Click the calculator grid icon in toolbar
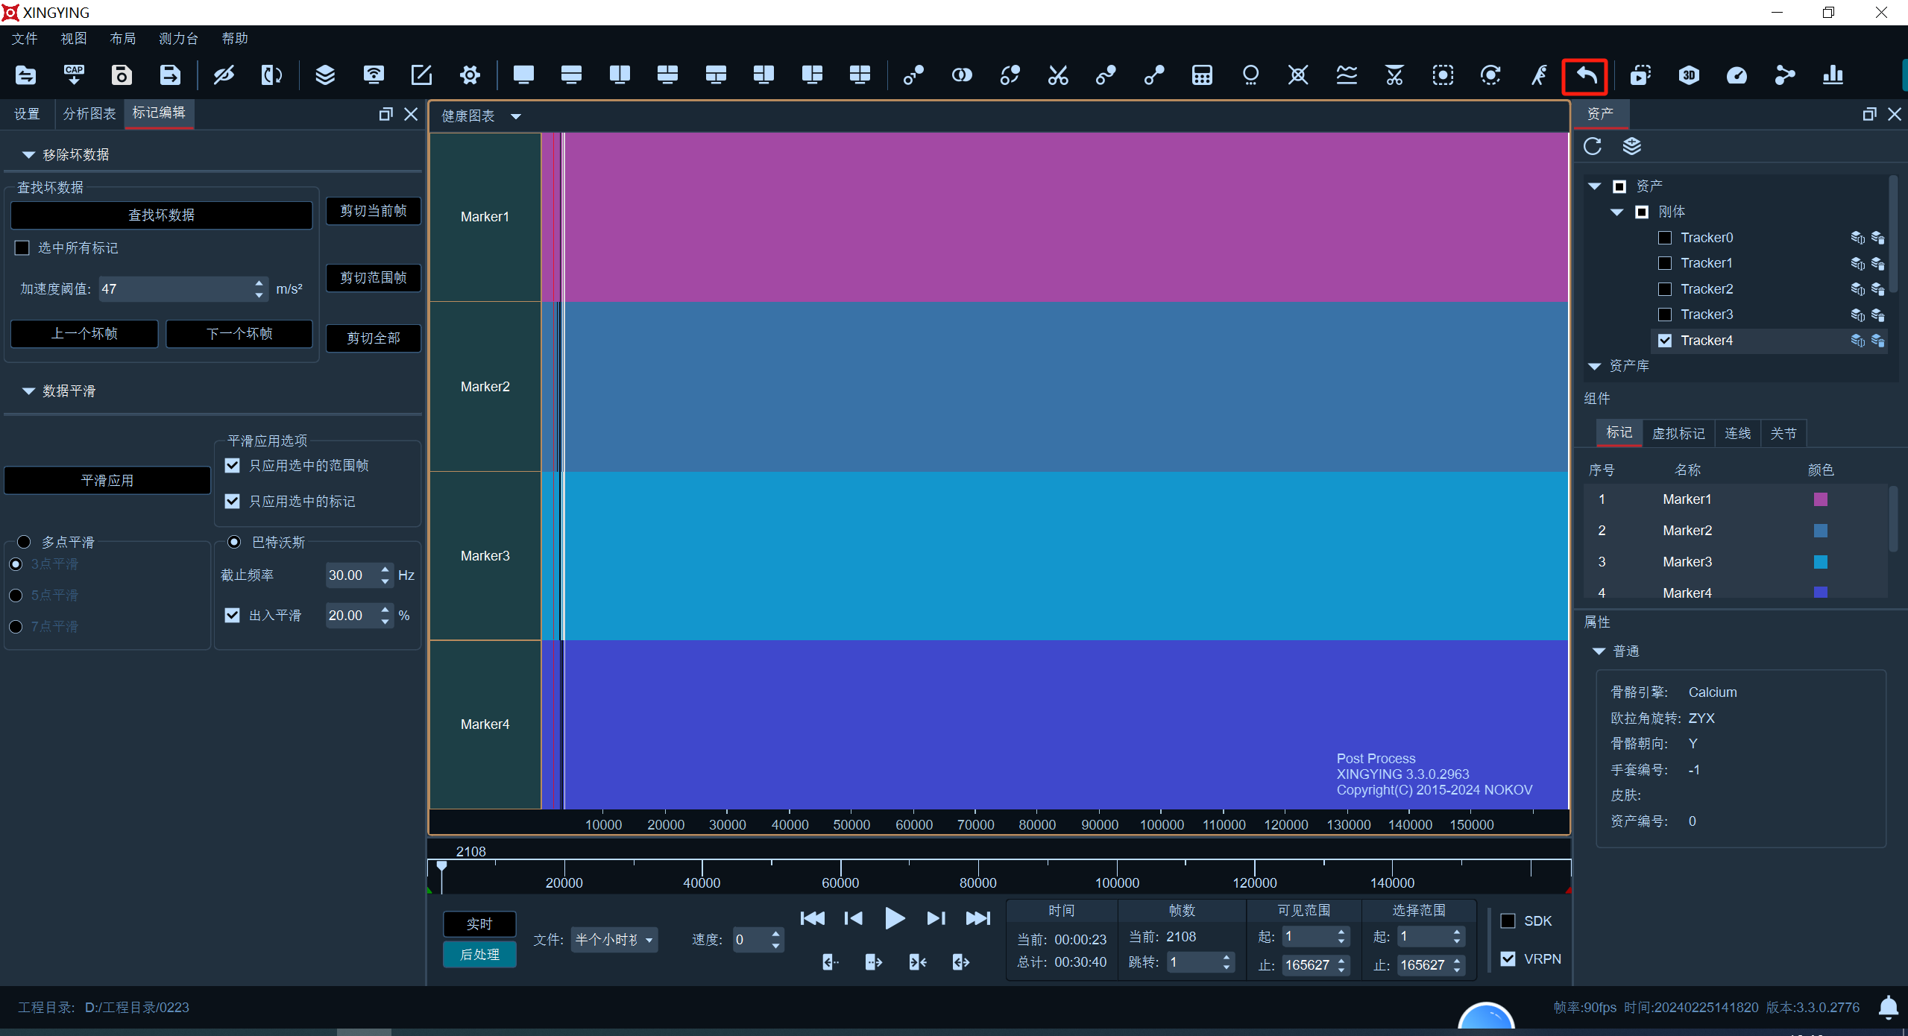This screenshot has height=1036, width=1908. (x=1202, y=75)
